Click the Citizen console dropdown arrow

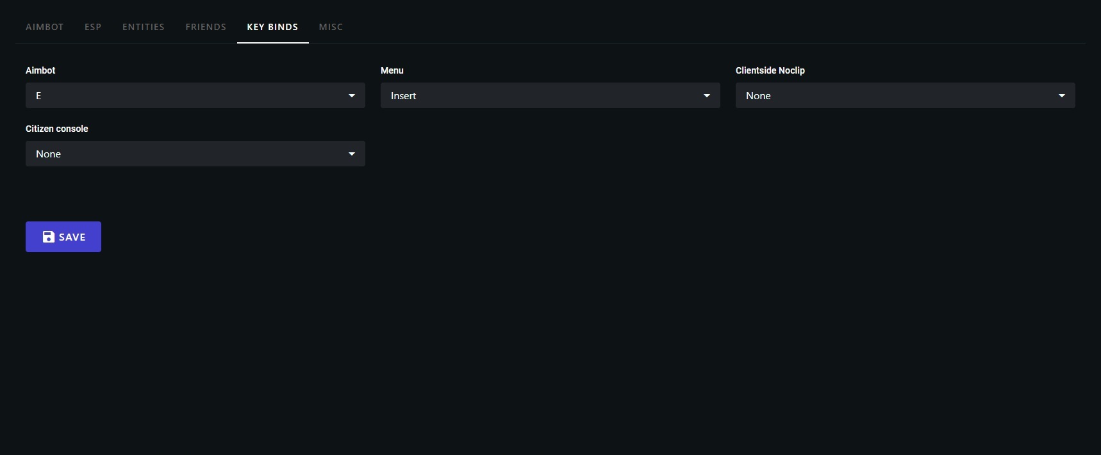point(352,154)
